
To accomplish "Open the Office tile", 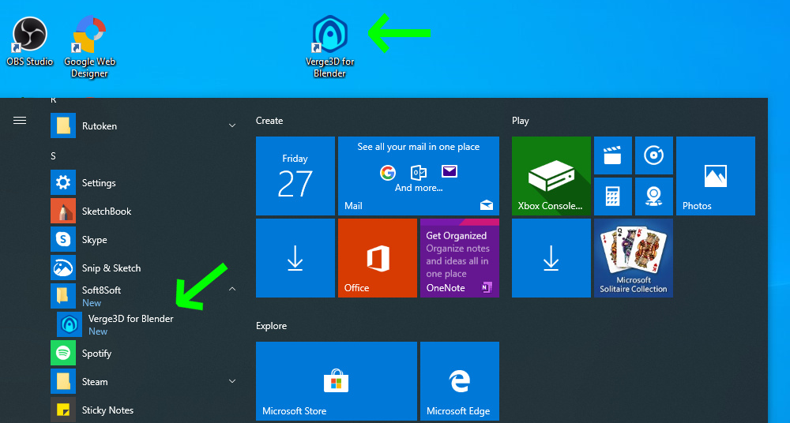I will [378, 258].
